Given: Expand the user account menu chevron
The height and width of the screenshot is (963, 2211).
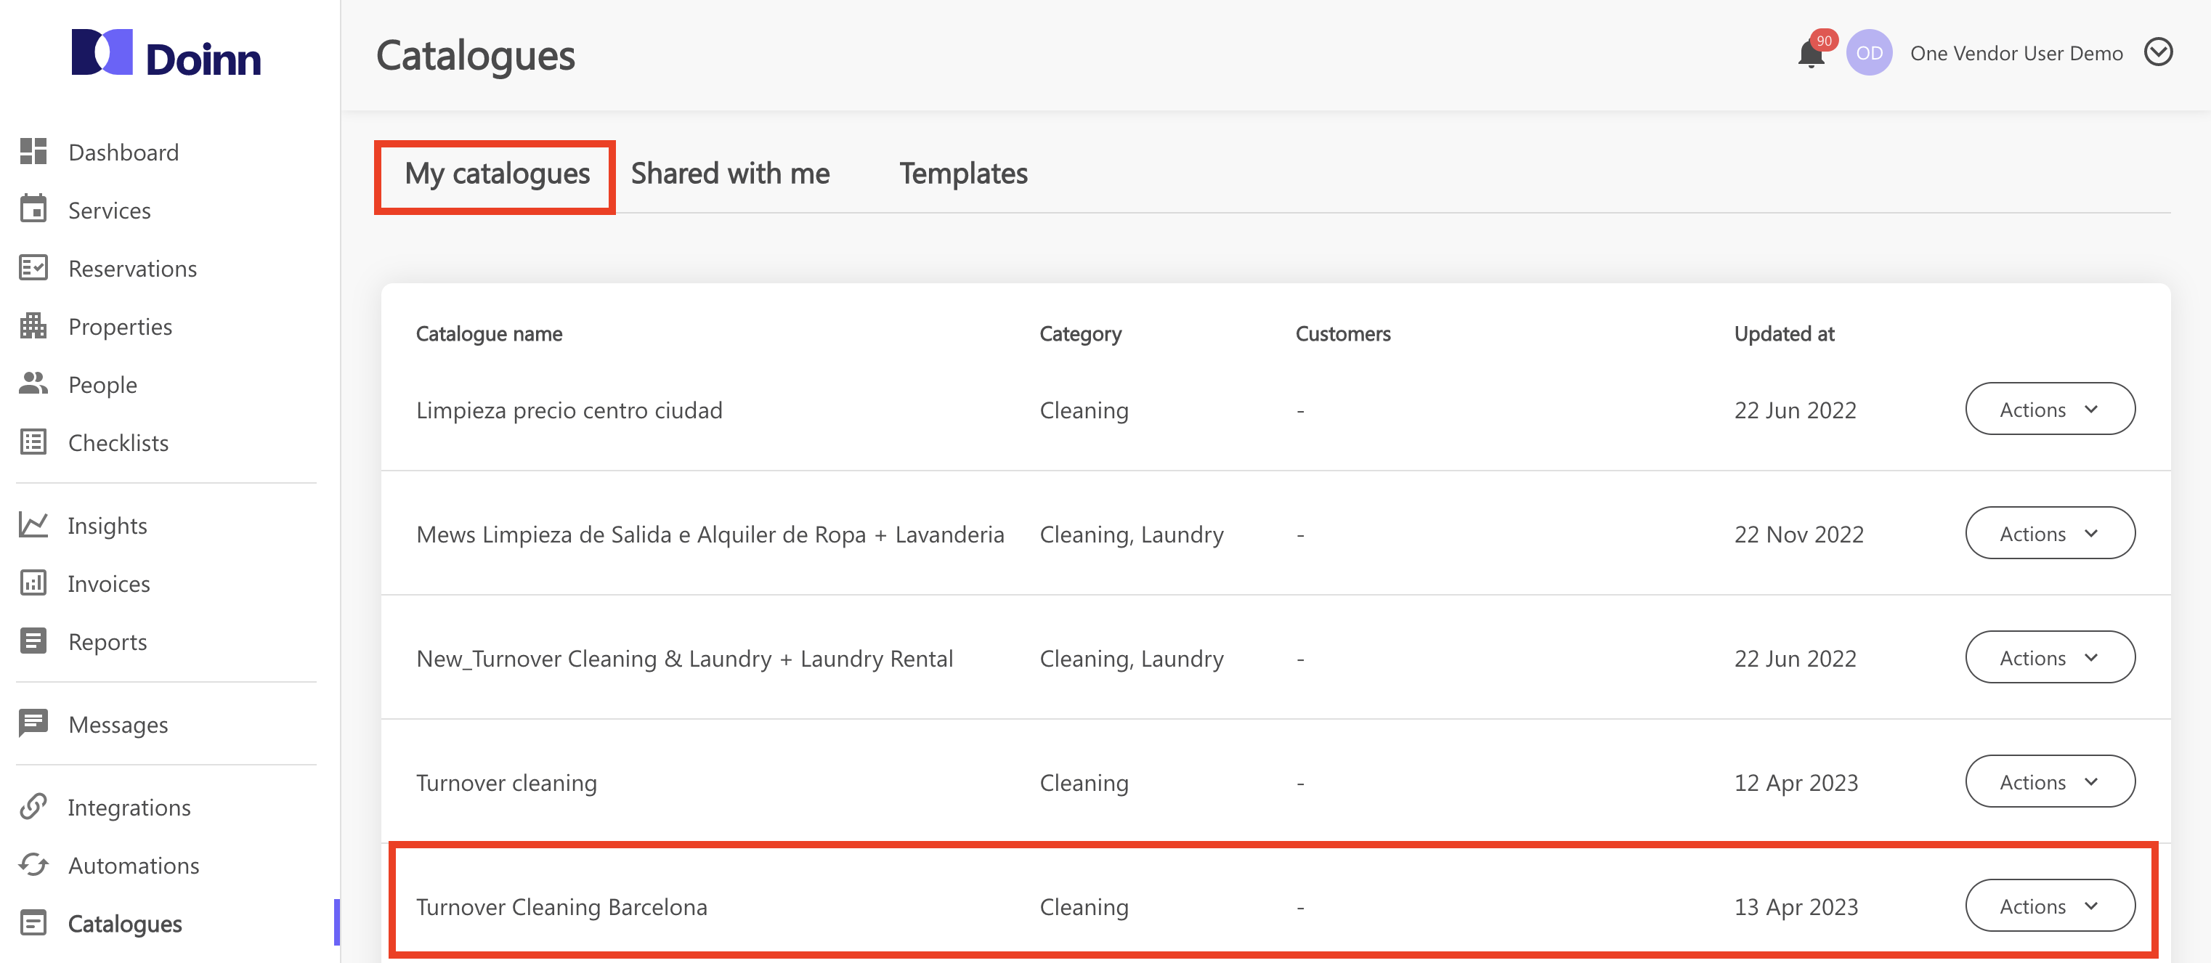Looking at the screenshot, I should 2158,52.
